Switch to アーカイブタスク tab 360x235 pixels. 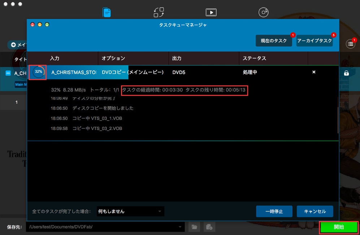315,41
